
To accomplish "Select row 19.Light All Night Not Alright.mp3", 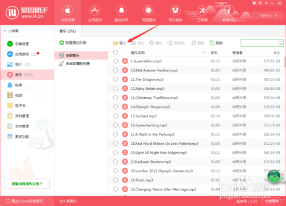I will coord(196,153).
